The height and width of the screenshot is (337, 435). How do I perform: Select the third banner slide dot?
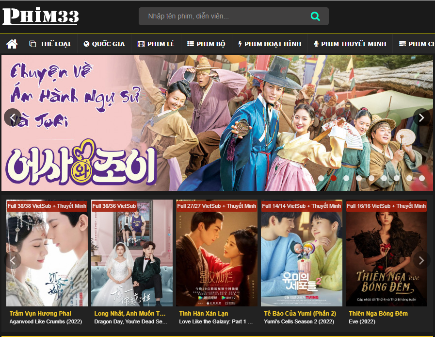346,178
